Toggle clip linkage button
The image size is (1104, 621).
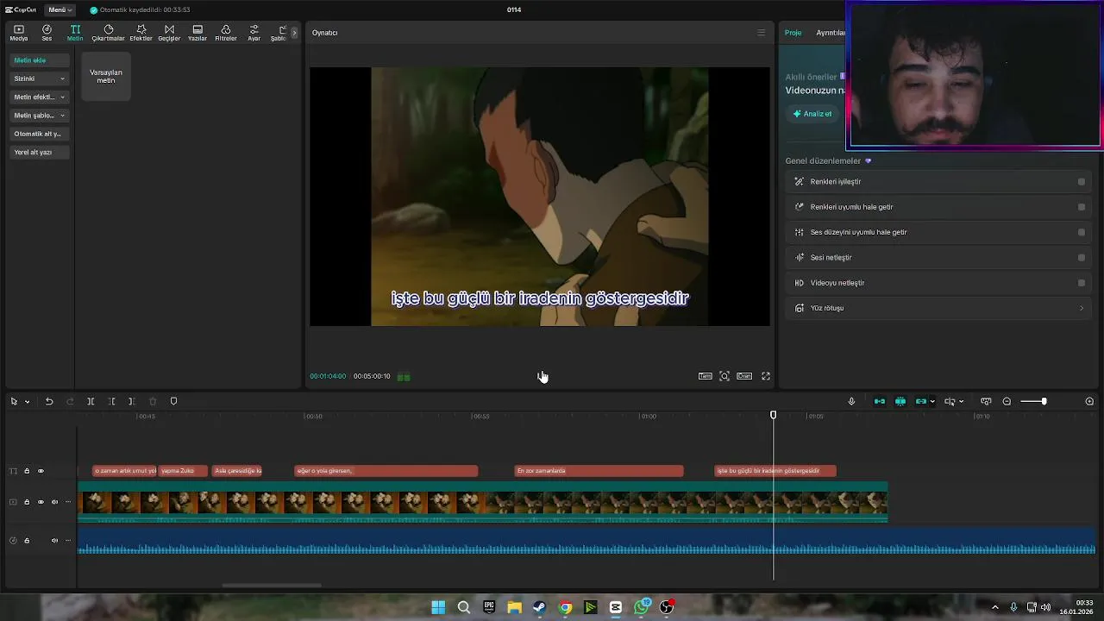tap(921, 401)
